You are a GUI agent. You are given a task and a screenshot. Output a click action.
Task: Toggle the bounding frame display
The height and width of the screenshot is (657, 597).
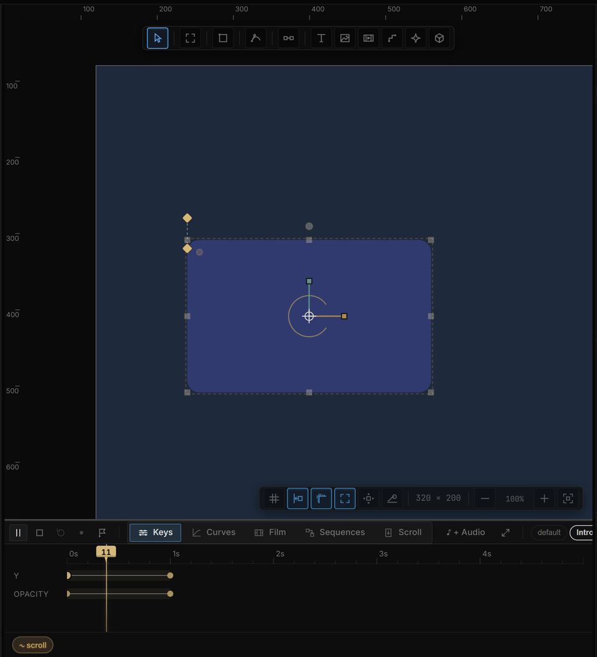(345, 498)
